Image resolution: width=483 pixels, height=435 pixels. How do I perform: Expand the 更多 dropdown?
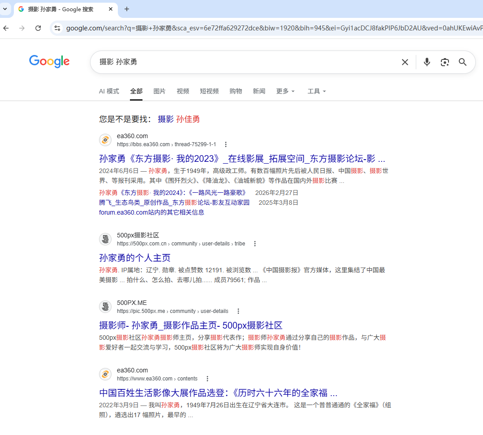click(285, 91)
